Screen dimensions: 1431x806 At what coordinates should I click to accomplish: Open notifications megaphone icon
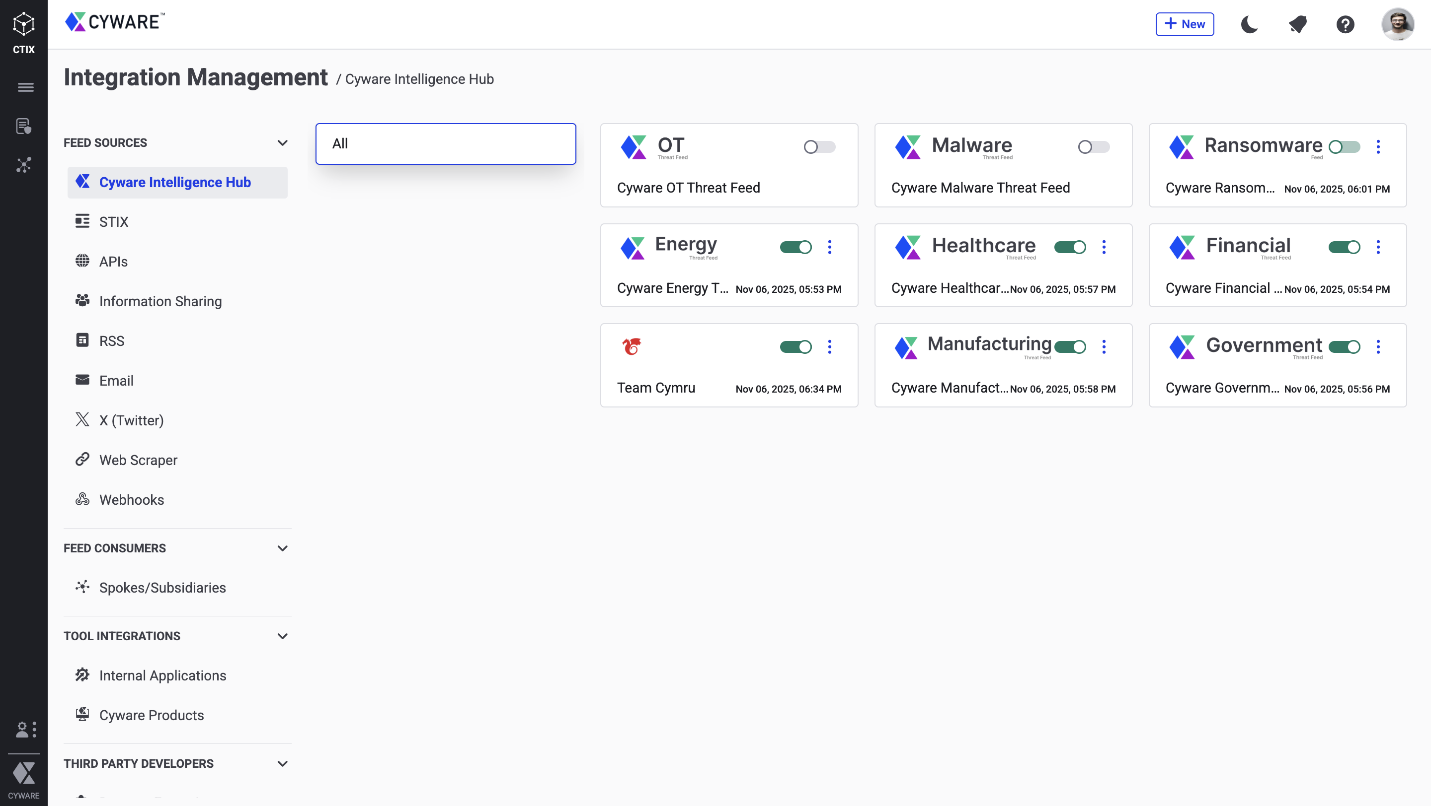1297,24
